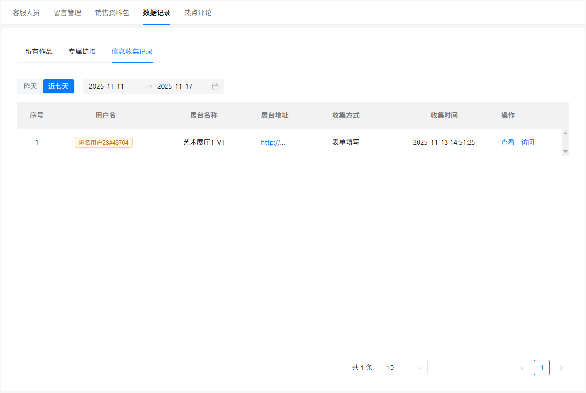Go to the 销售资料包 tab

112,13
